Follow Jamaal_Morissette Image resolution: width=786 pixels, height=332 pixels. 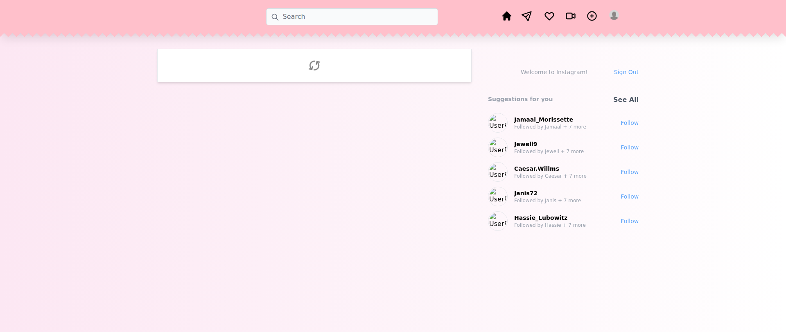pos(629,123)
